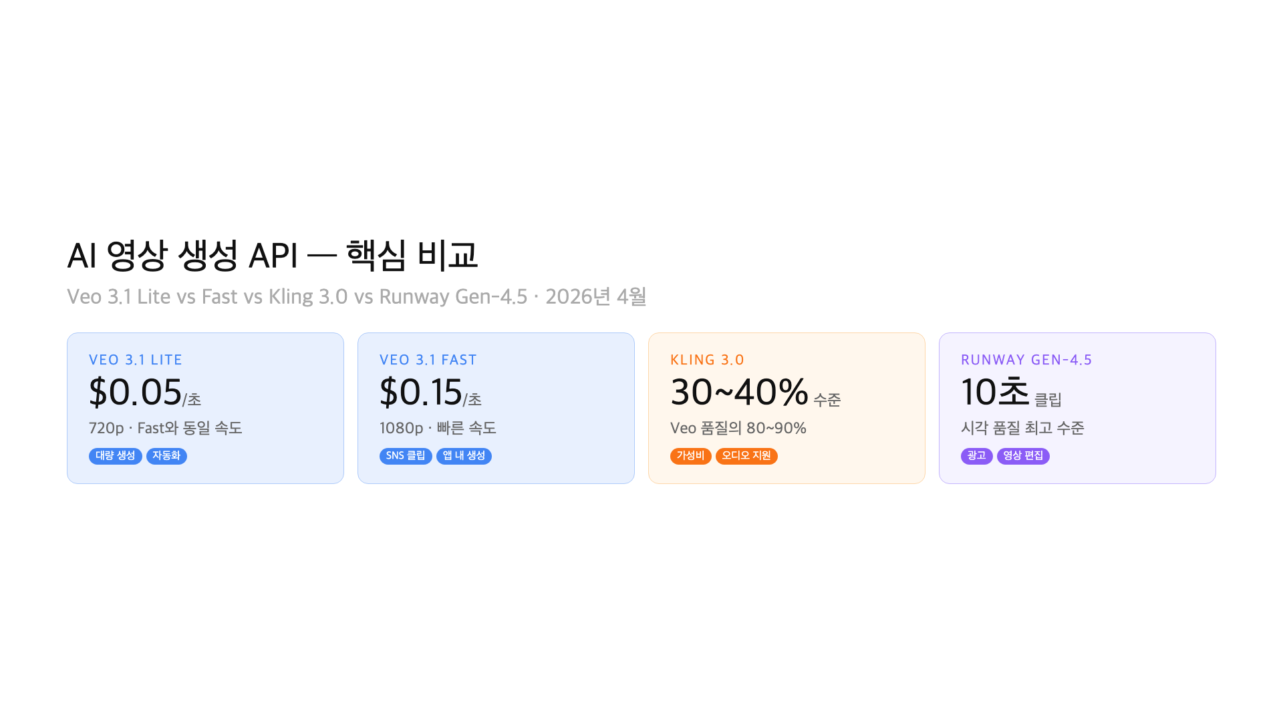Click the $0.05/초 price

tap(145, 393)
